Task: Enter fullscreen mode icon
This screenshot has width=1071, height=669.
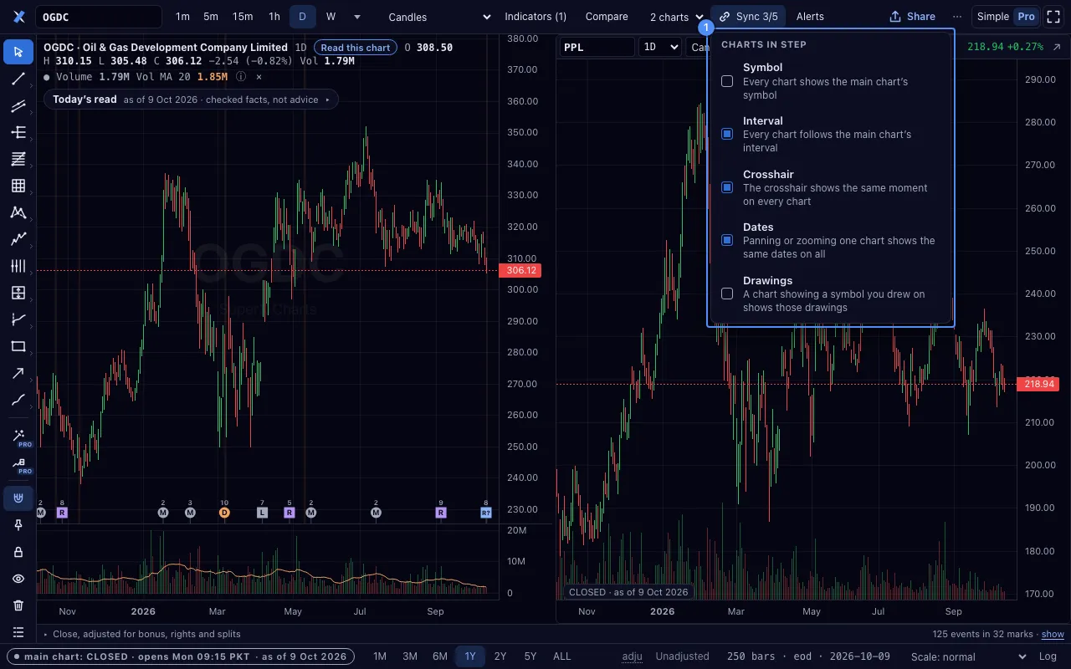Action: pyautogui.click(x=1053, y=17)
